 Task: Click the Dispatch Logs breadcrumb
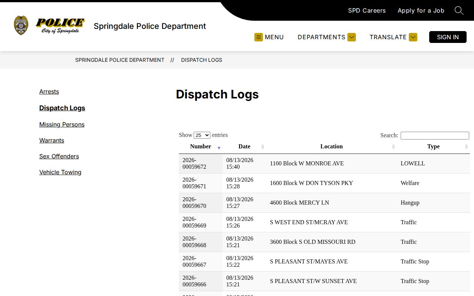click(201, 60)
